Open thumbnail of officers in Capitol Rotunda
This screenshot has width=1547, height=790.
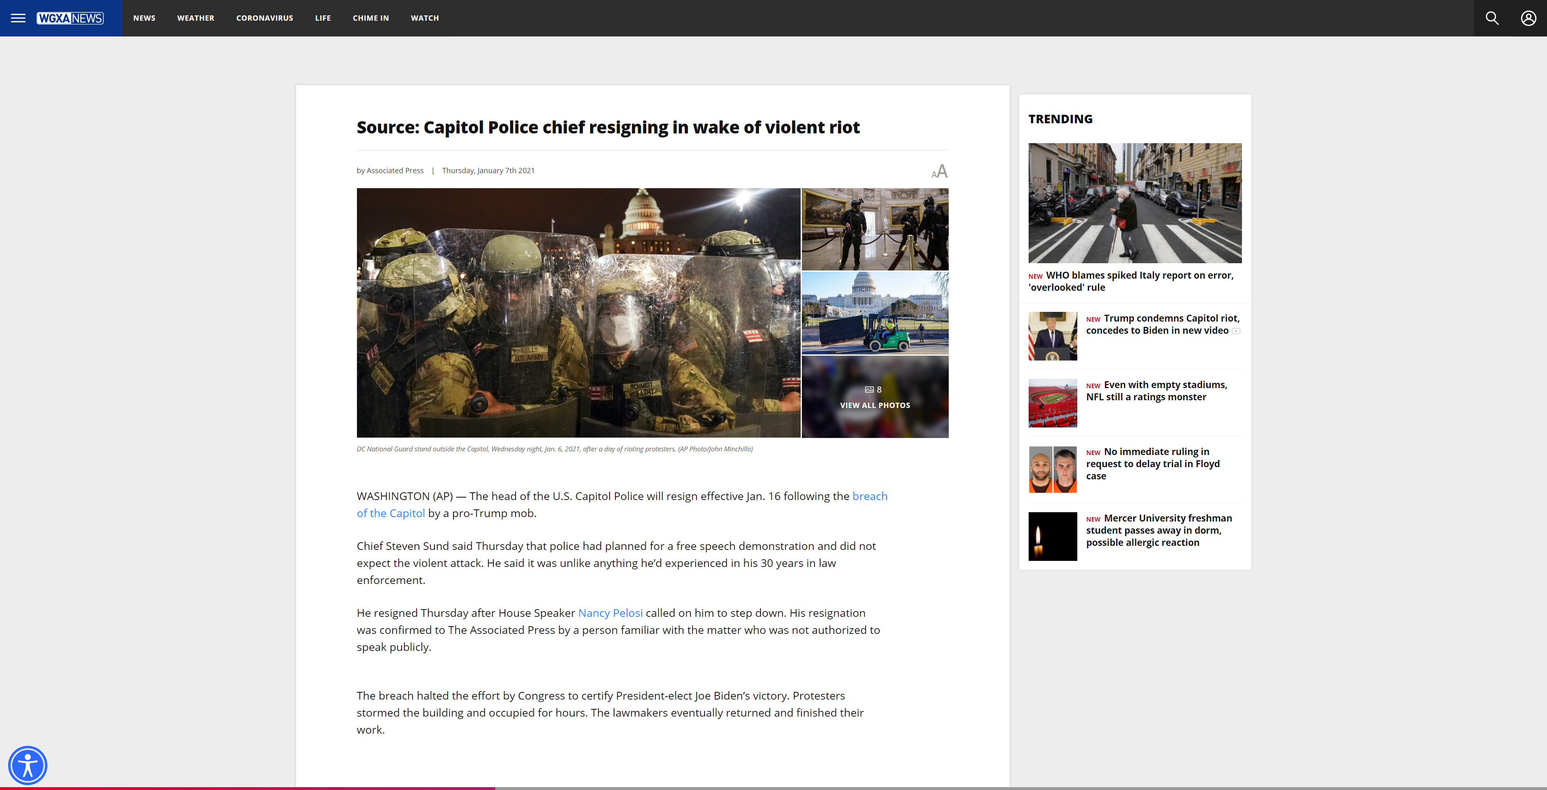tap(875, 229)
